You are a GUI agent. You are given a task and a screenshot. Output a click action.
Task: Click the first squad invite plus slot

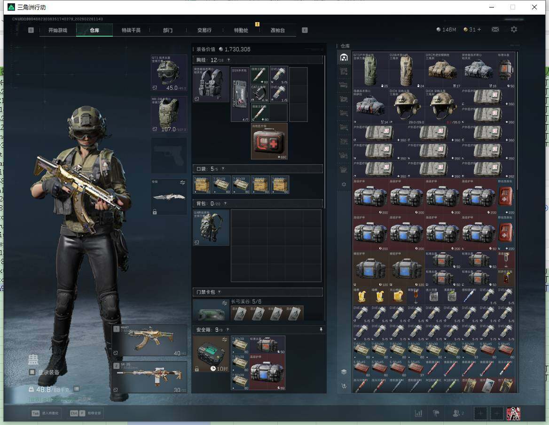(x=480, y=413)
